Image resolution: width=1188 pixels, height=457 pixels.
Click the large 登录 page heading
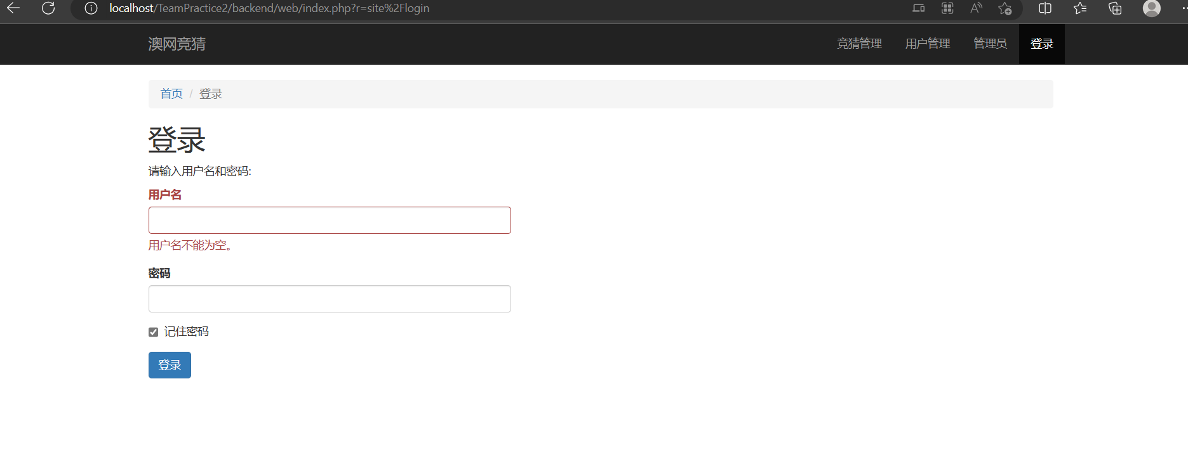[177, 139]
